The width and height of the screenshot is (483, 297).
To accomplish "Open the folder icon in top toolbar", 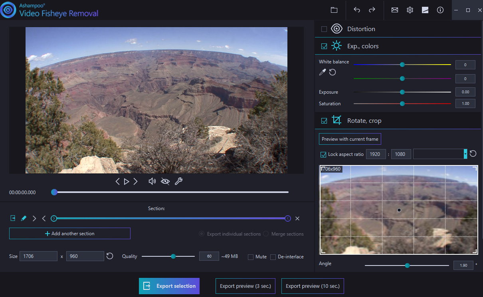I will (x=334, y=10).
